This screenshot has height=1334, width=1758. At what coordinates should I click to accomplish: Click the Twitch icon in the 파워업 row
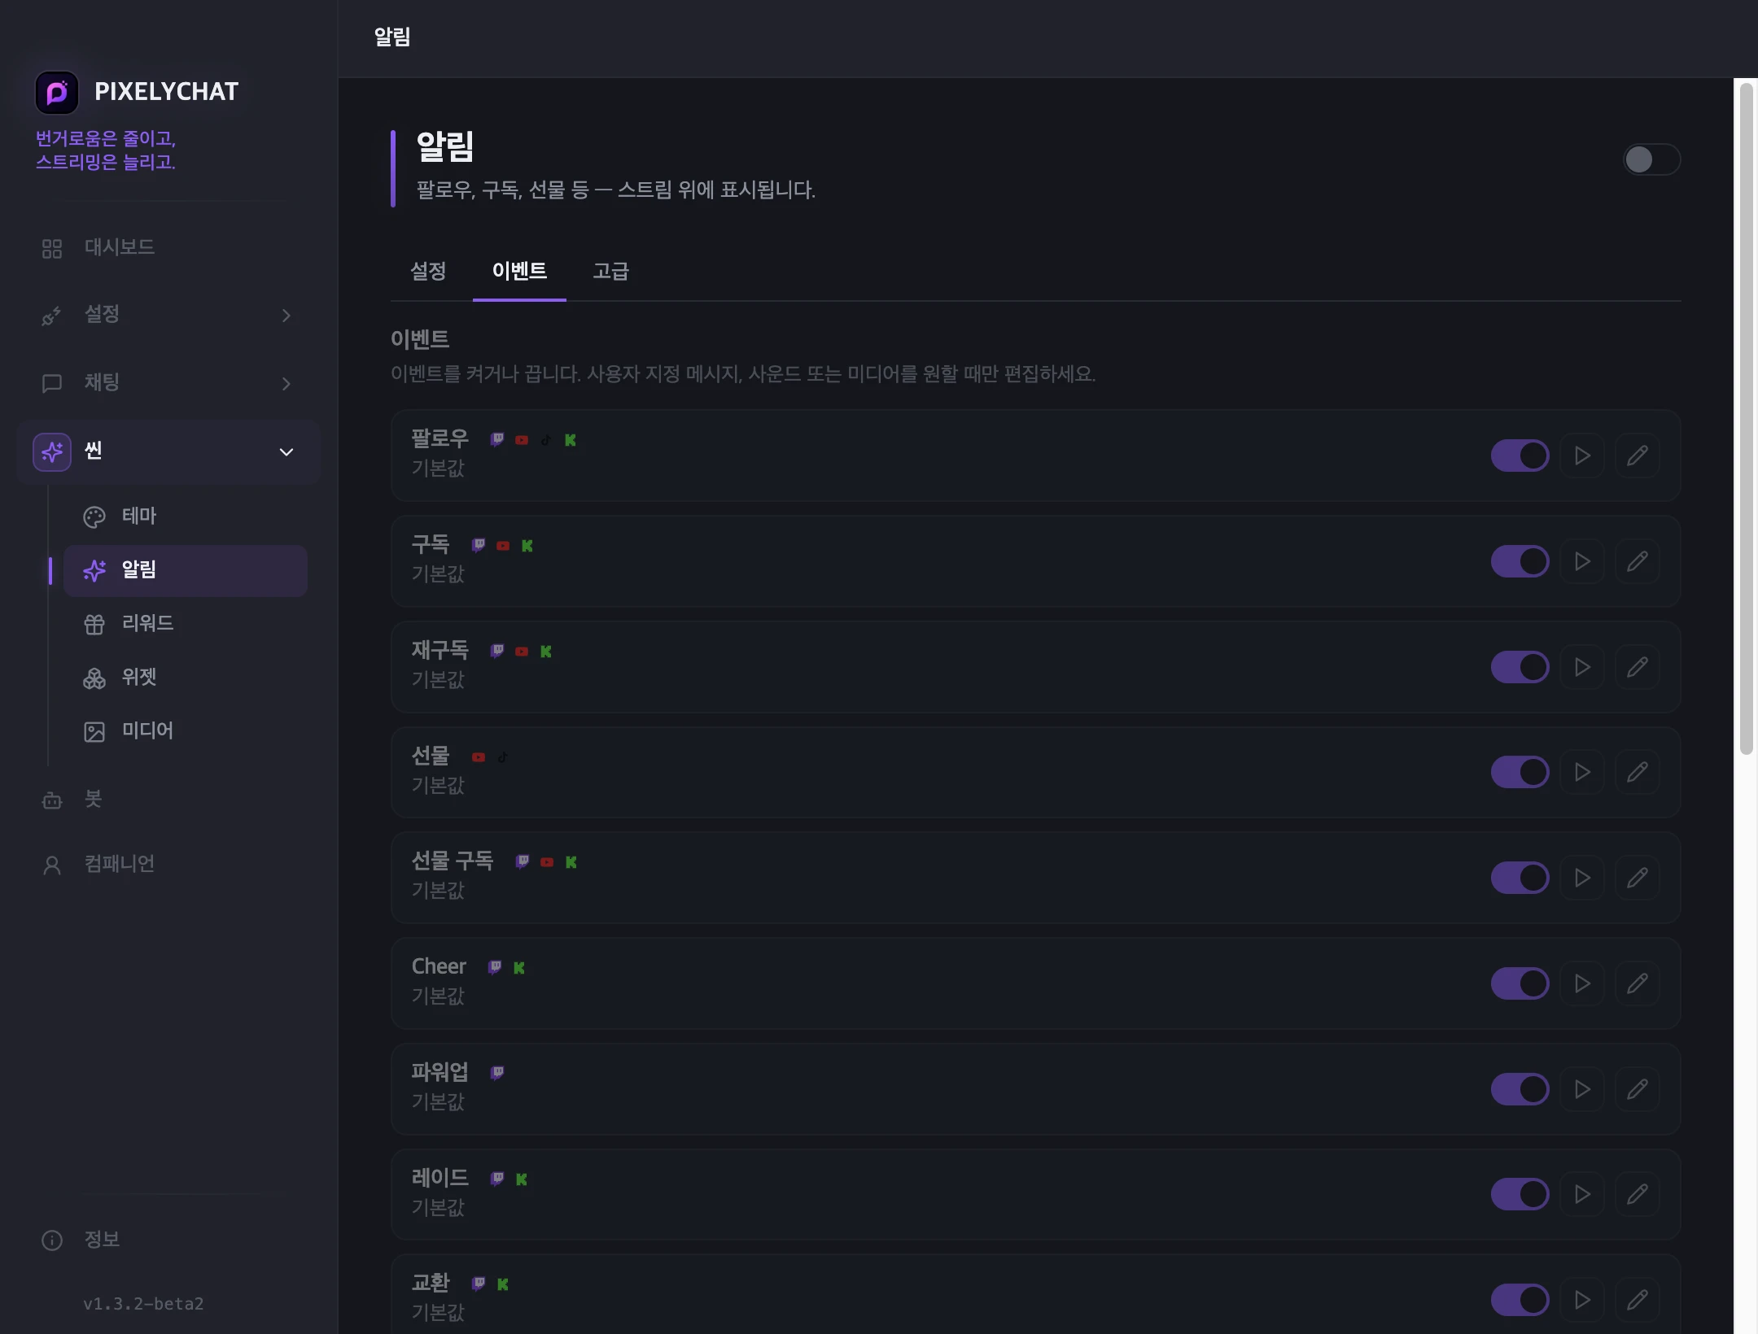(x=497, y=1073)
